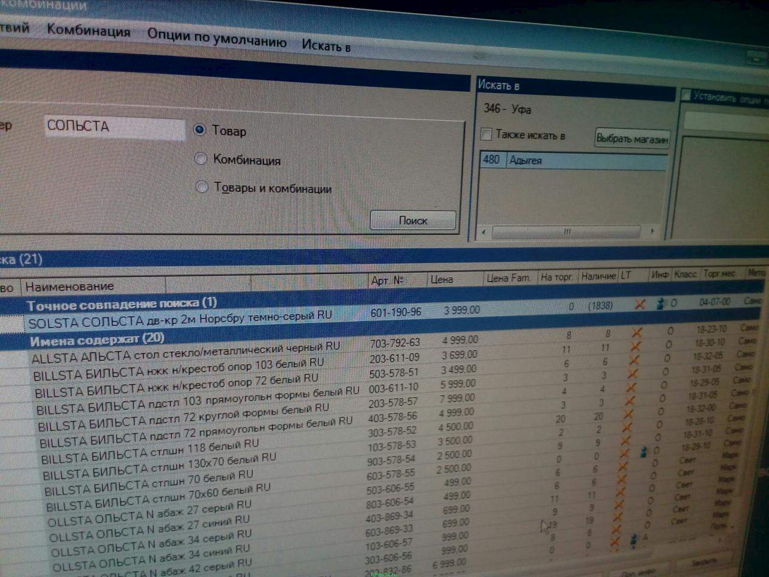Select OLLSTA N абаж 27 серый row
The height and width of the screenshot is (577, 769).
pos(149,512)
